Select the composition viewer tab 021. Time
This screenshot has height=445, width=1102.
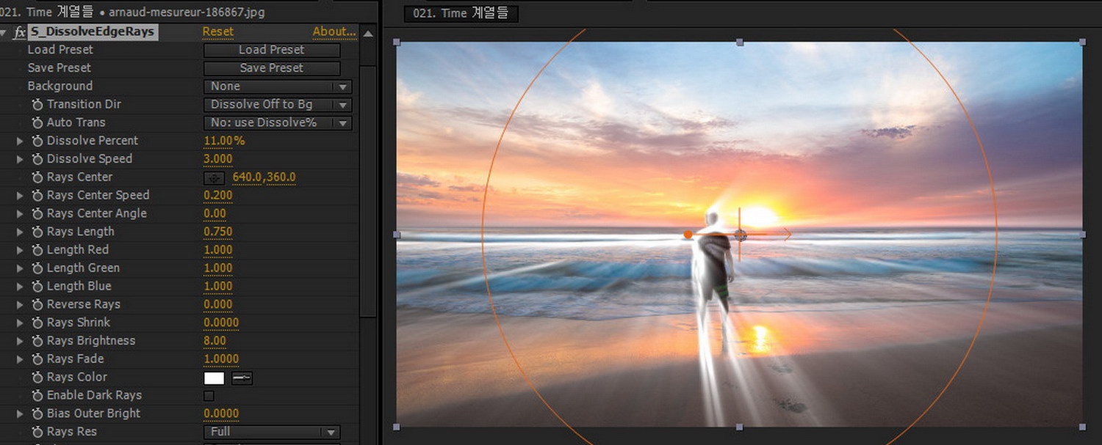coord(461,13)
